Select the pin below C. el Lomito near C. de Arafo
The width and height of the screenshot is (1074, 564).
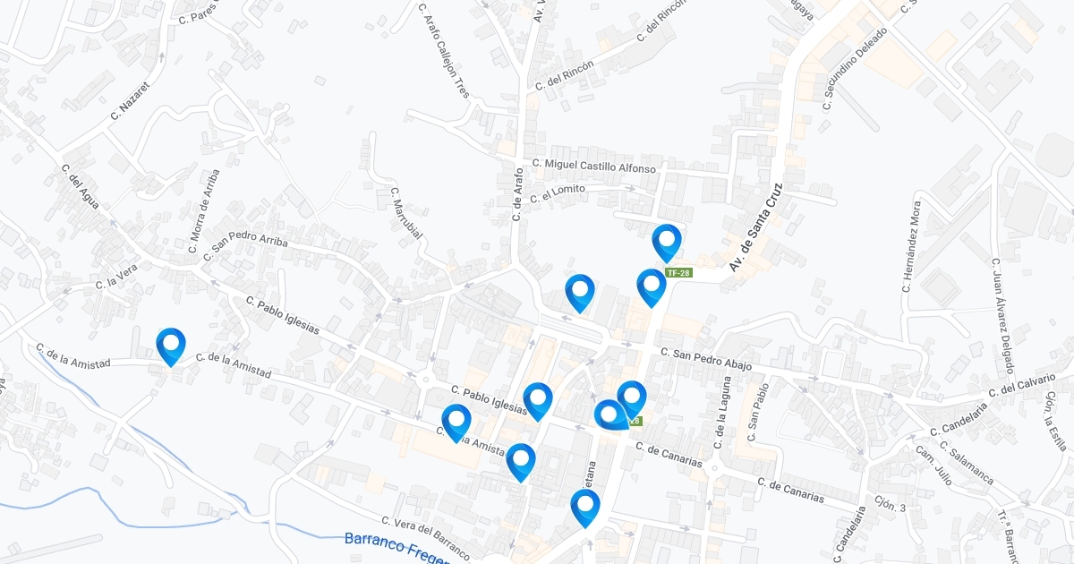click(580, 292)
